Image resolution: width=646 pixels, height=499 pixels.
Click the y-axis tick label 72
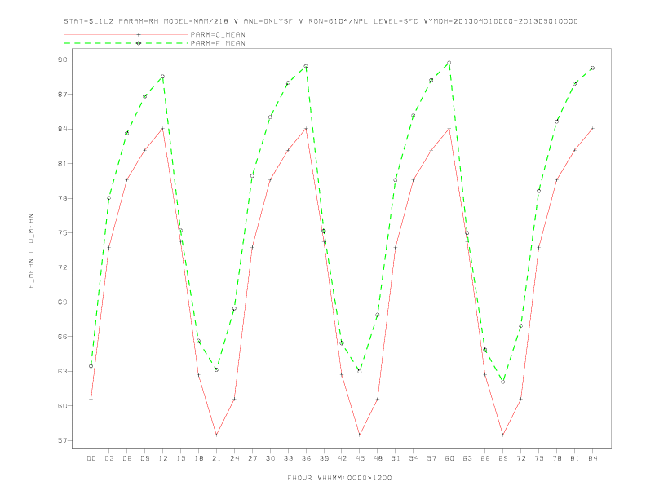(x=62, y=267)
